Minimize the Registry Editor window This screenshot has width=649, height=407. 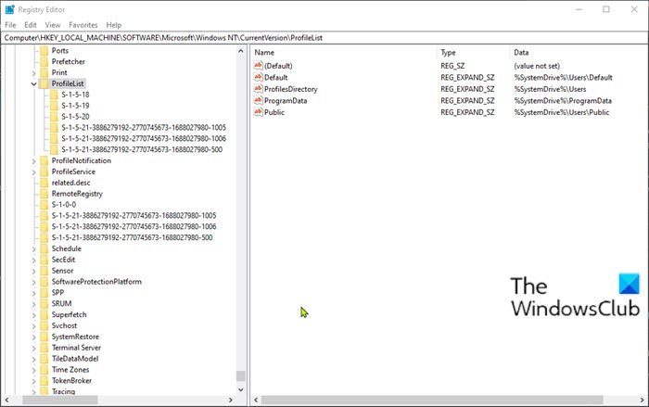[x=579, y=9]
